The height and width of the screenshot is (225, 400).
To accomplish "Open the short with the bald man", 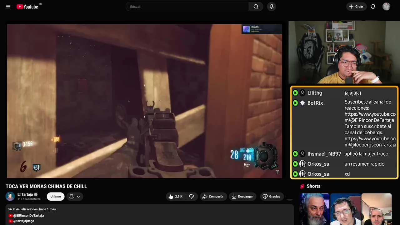I will [x=376, y=209].
